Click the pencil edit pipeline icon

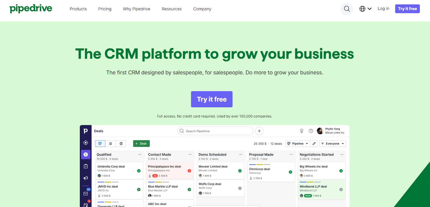point(314,144)
